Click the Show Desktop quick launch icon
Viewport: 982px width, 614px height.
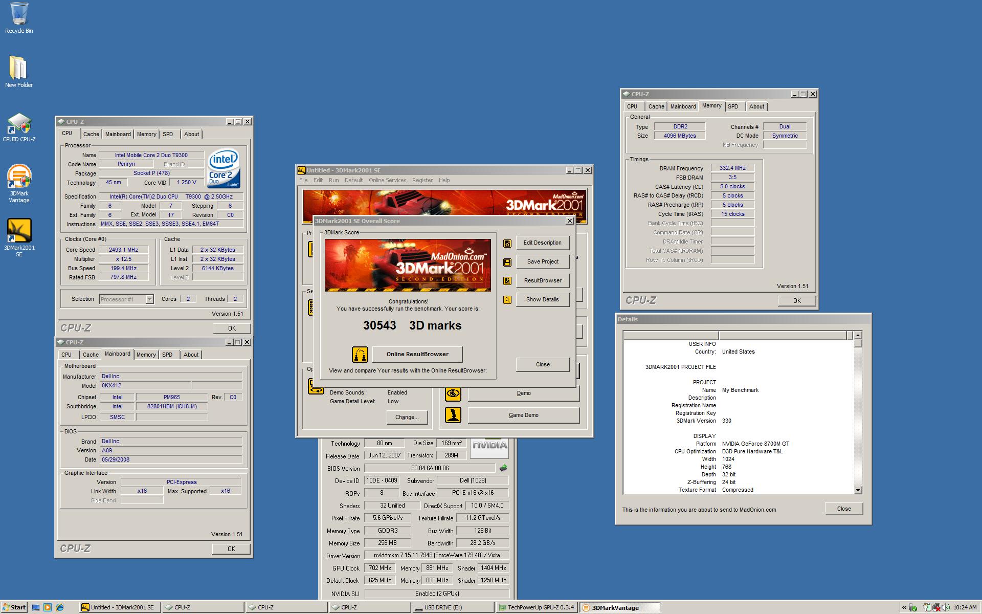tap(35, 607)
